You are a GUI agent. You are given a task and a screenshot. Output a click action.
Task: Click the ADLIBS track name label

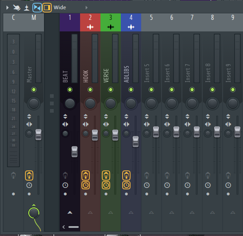126,74
